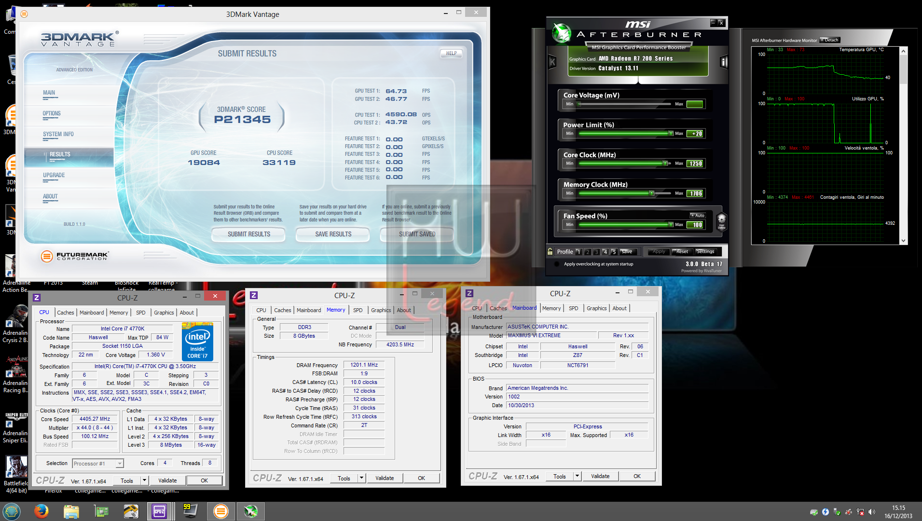Switch to MSI Afterburner taskbar icon
The width and height of the screenshot is (922, 521).
click(x=250, y=511)
